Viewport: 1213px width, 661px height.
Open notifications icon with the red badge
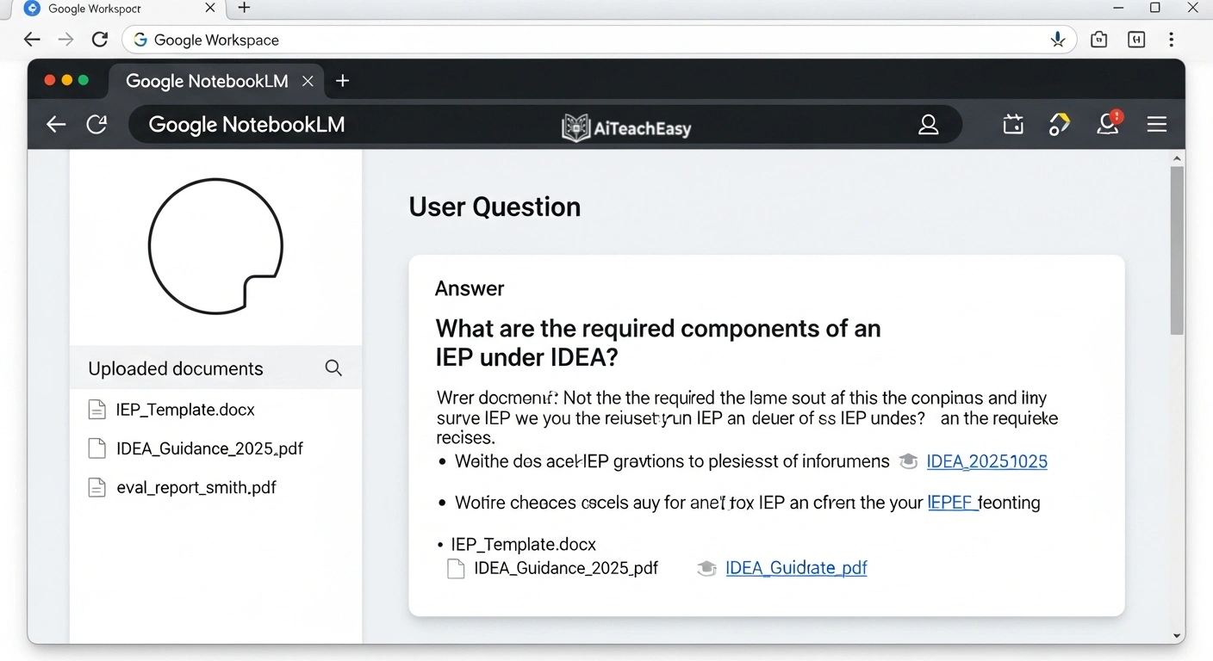(x=1109, y=123)
